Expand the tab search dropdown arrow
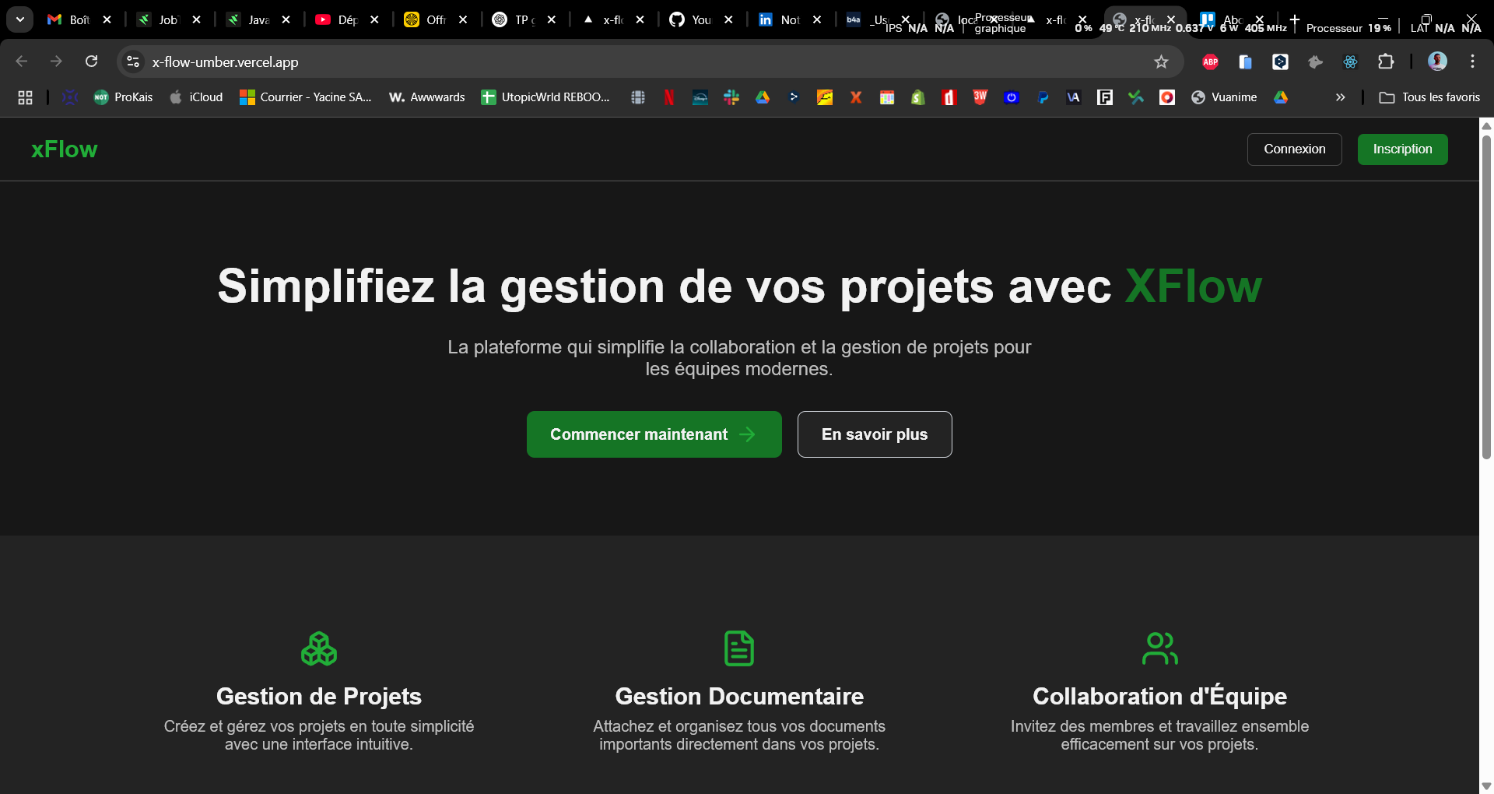This screenshot has width=1494, height=794. (x=19, y=19)
